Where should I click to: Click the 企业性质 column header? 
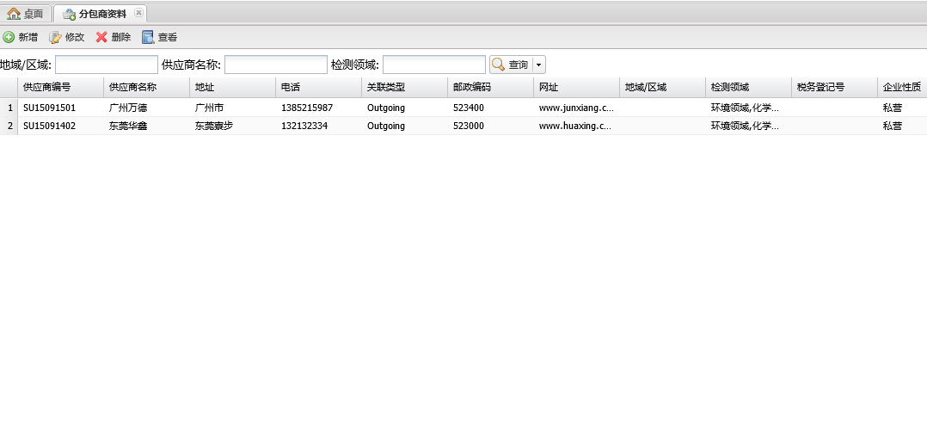tap(901, 87)
